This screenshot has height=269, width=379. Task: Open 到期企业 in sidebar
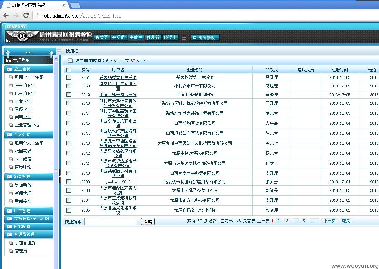(x=23, y=117)
